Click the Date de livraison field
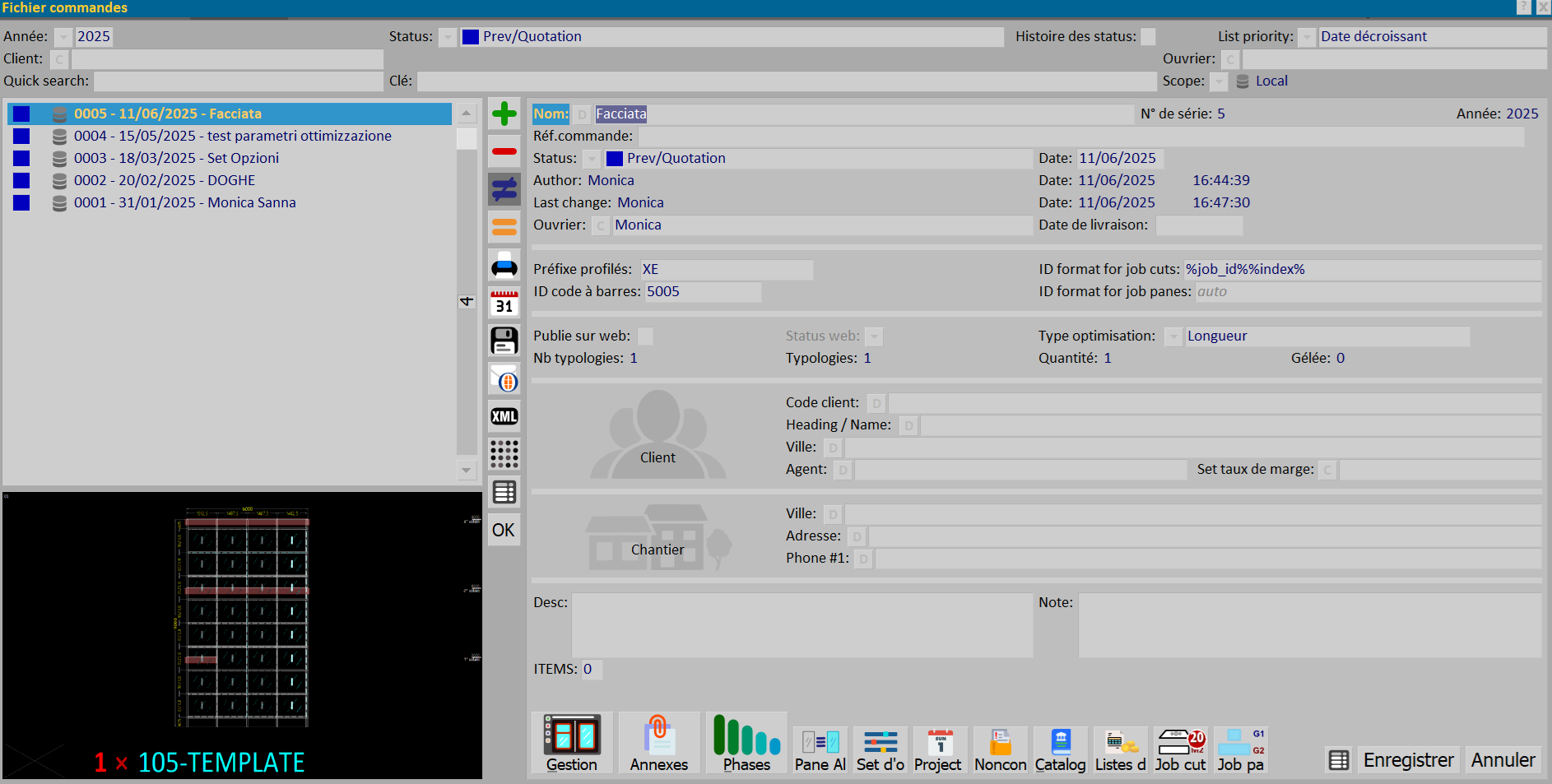 tap(1199, 225)
